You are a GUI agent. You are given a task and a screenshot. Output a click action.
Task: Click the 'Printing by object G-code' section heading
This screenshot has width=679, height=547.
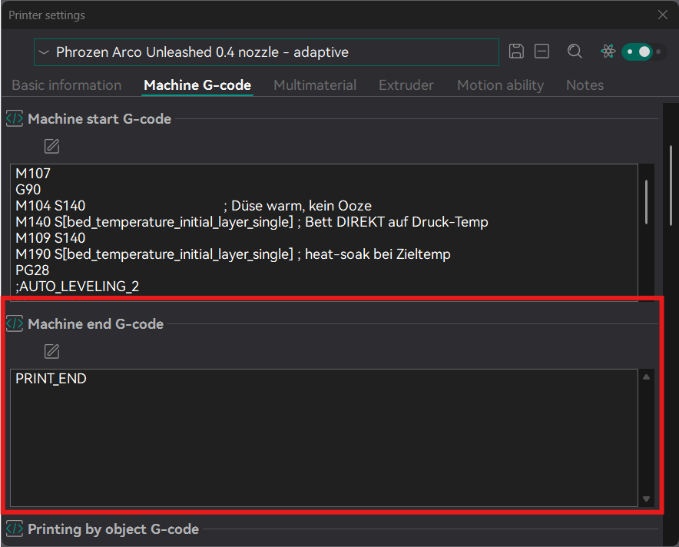113,529
